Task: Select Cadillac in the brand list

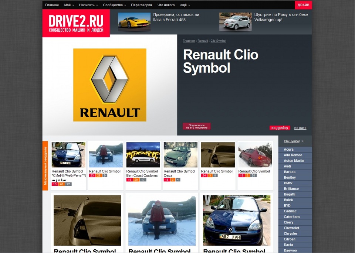Action: (x=295, y=211)
